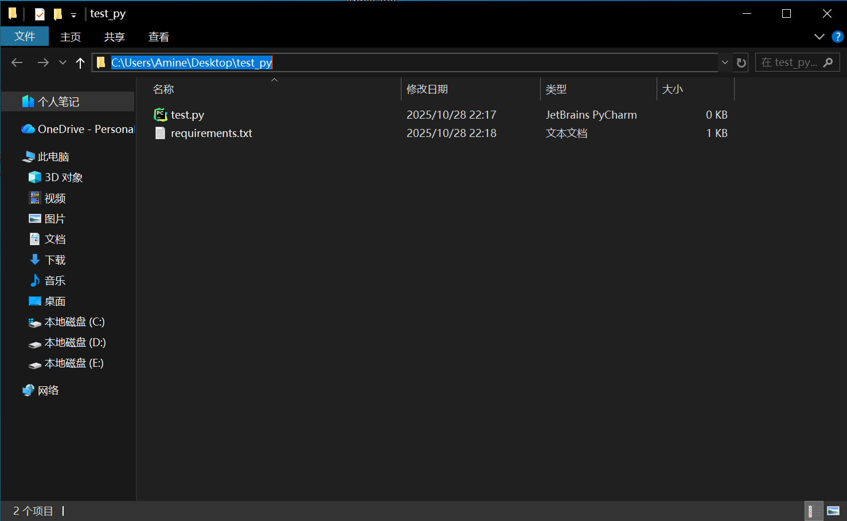Screen dimensions: 847x521
Task: Refresh the current folder view
Action: coord(741,62)
